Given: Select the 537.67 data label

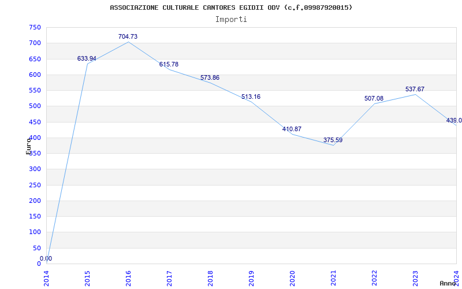Looking at the screenshot, I should (x=415, y=89).
